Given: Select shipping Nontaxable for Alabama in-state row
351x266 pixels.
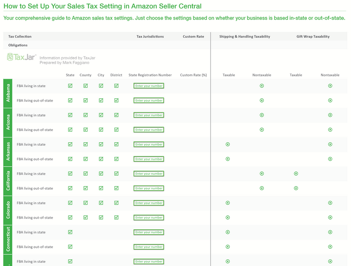Looking at the screenshot, I should [261, 86].
